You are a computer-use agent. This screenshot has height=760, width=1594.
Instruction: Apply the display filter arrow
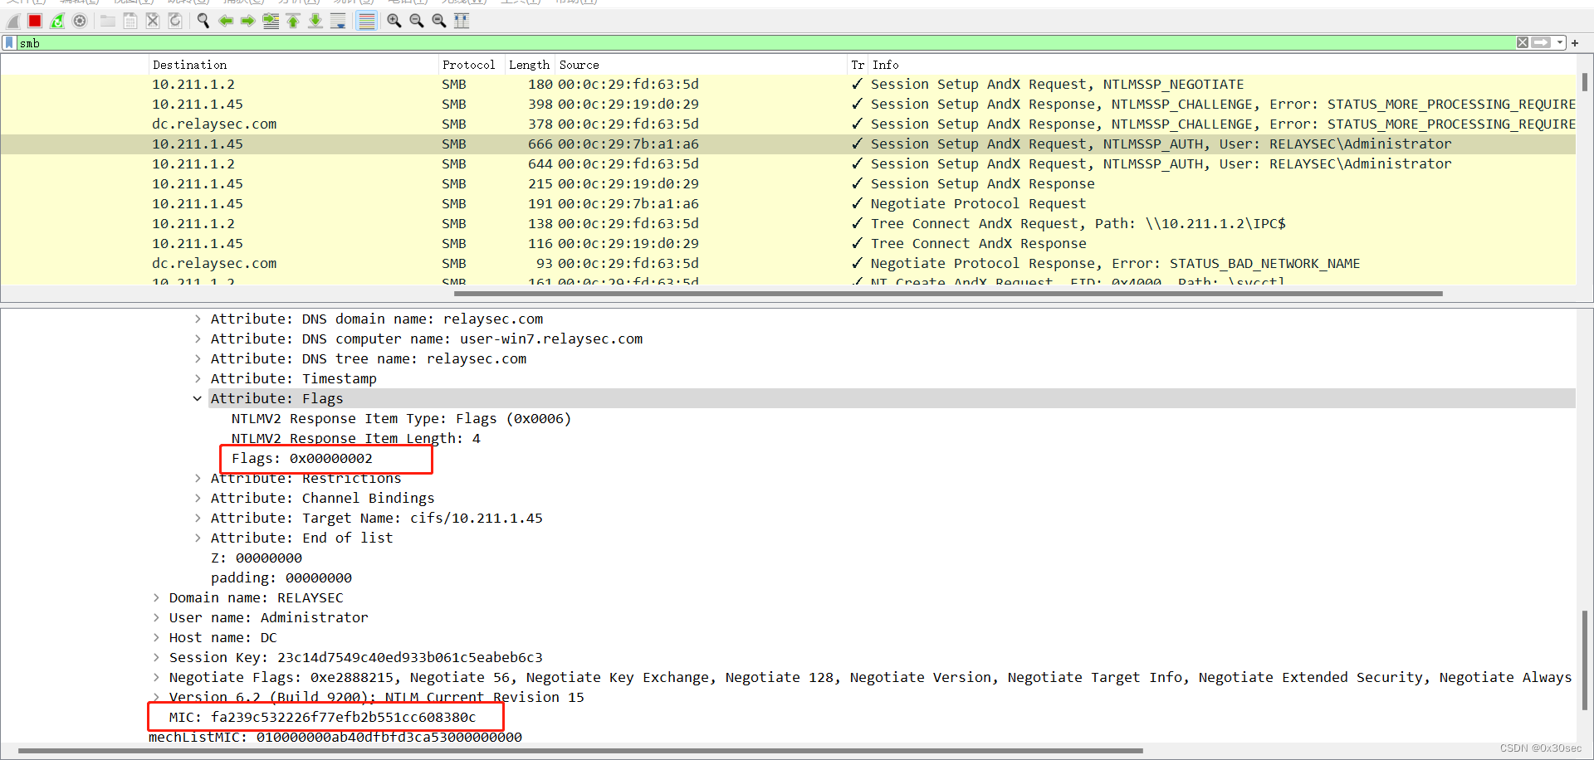[1541, 42]
